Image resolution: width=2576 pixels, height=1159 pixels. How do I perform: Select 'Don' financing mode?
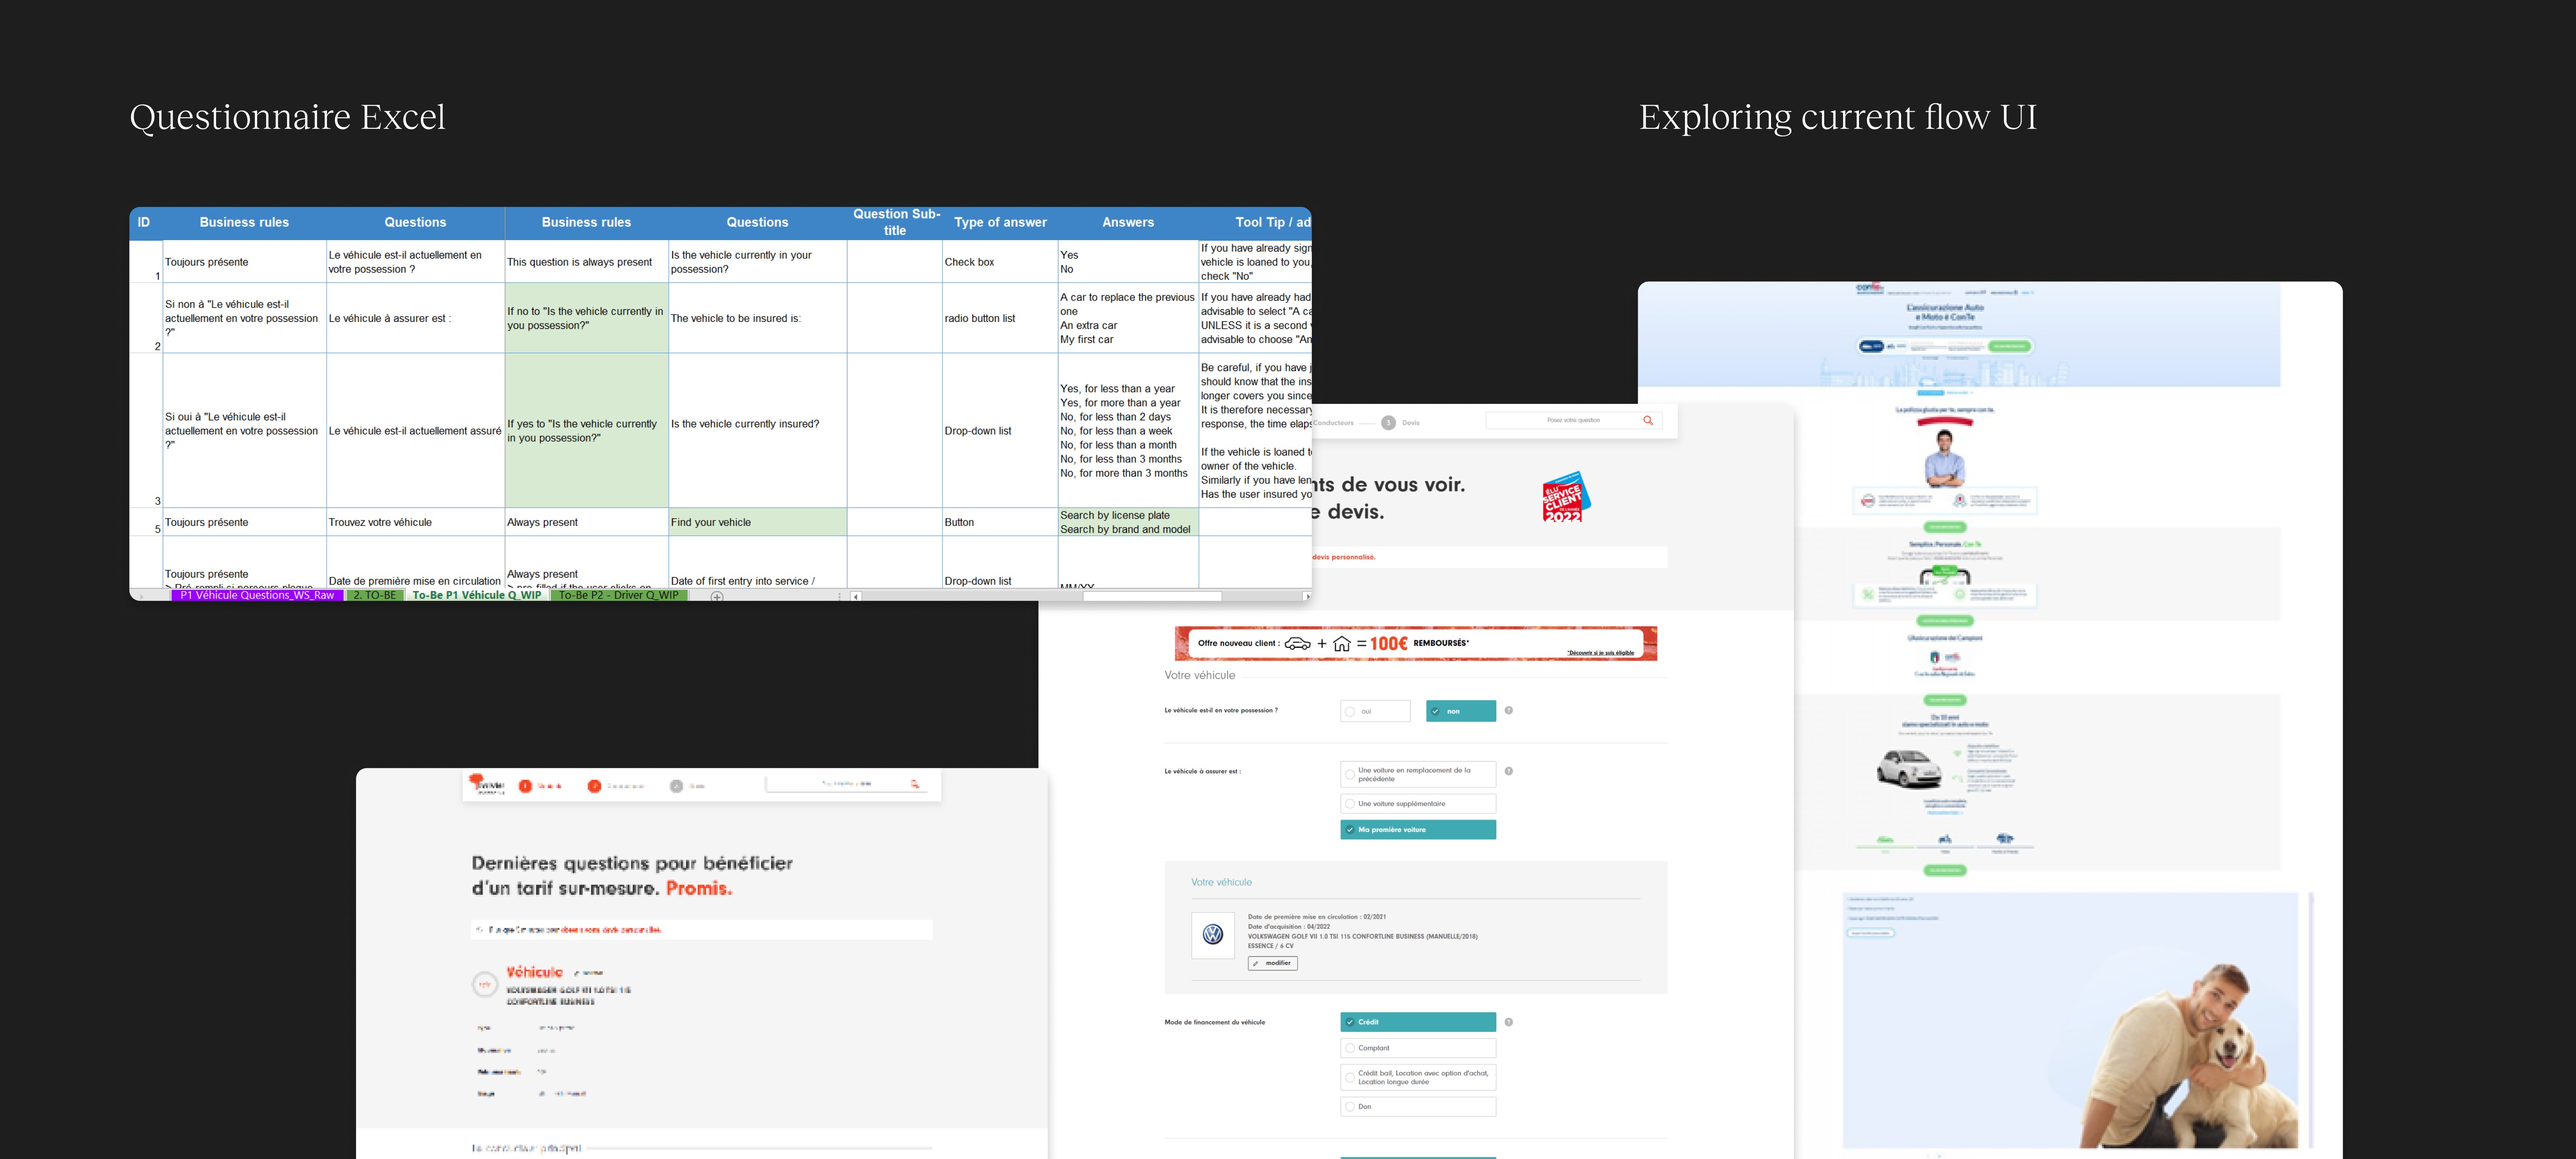click(x=1418, y=1107)
